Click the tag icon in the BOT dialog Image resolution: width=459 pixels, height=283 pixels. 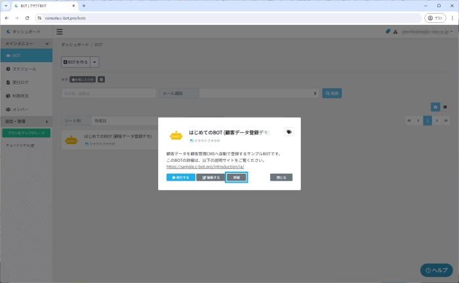(x=289, y=132)
